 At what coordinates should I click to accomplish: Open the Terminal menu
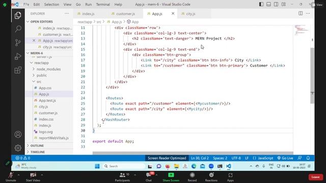103,5
